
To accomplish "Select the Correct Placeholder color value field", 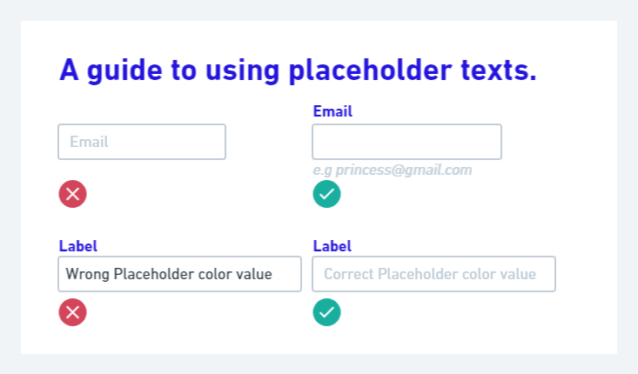I will (x=433, y=274).
